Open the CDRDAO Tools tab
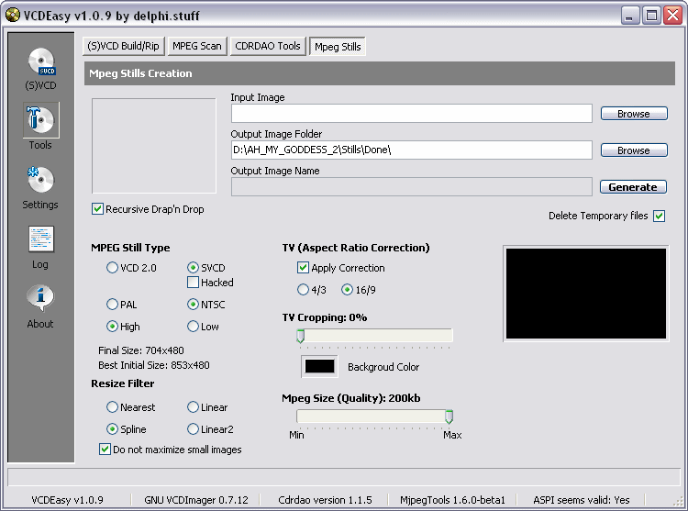688x511 pixels. [267, 46]
